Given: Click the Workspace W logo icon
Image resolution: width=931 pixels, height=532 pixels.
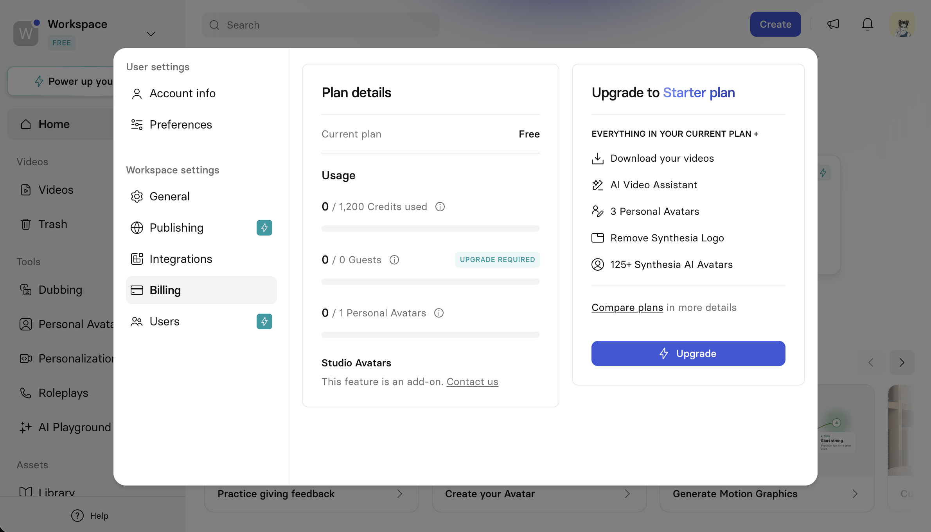Looking at the screenshot, I should pyautogui.click(x=26, y=33).
